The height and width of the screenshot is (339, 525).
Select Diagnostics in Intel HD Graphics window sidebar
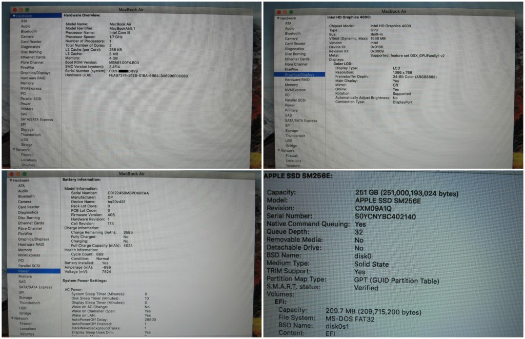(x=294, y=49)
